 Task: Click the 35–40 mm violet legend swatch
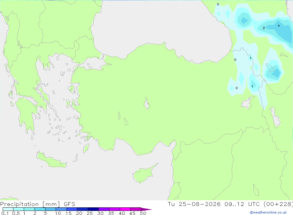tap(115, 209)
